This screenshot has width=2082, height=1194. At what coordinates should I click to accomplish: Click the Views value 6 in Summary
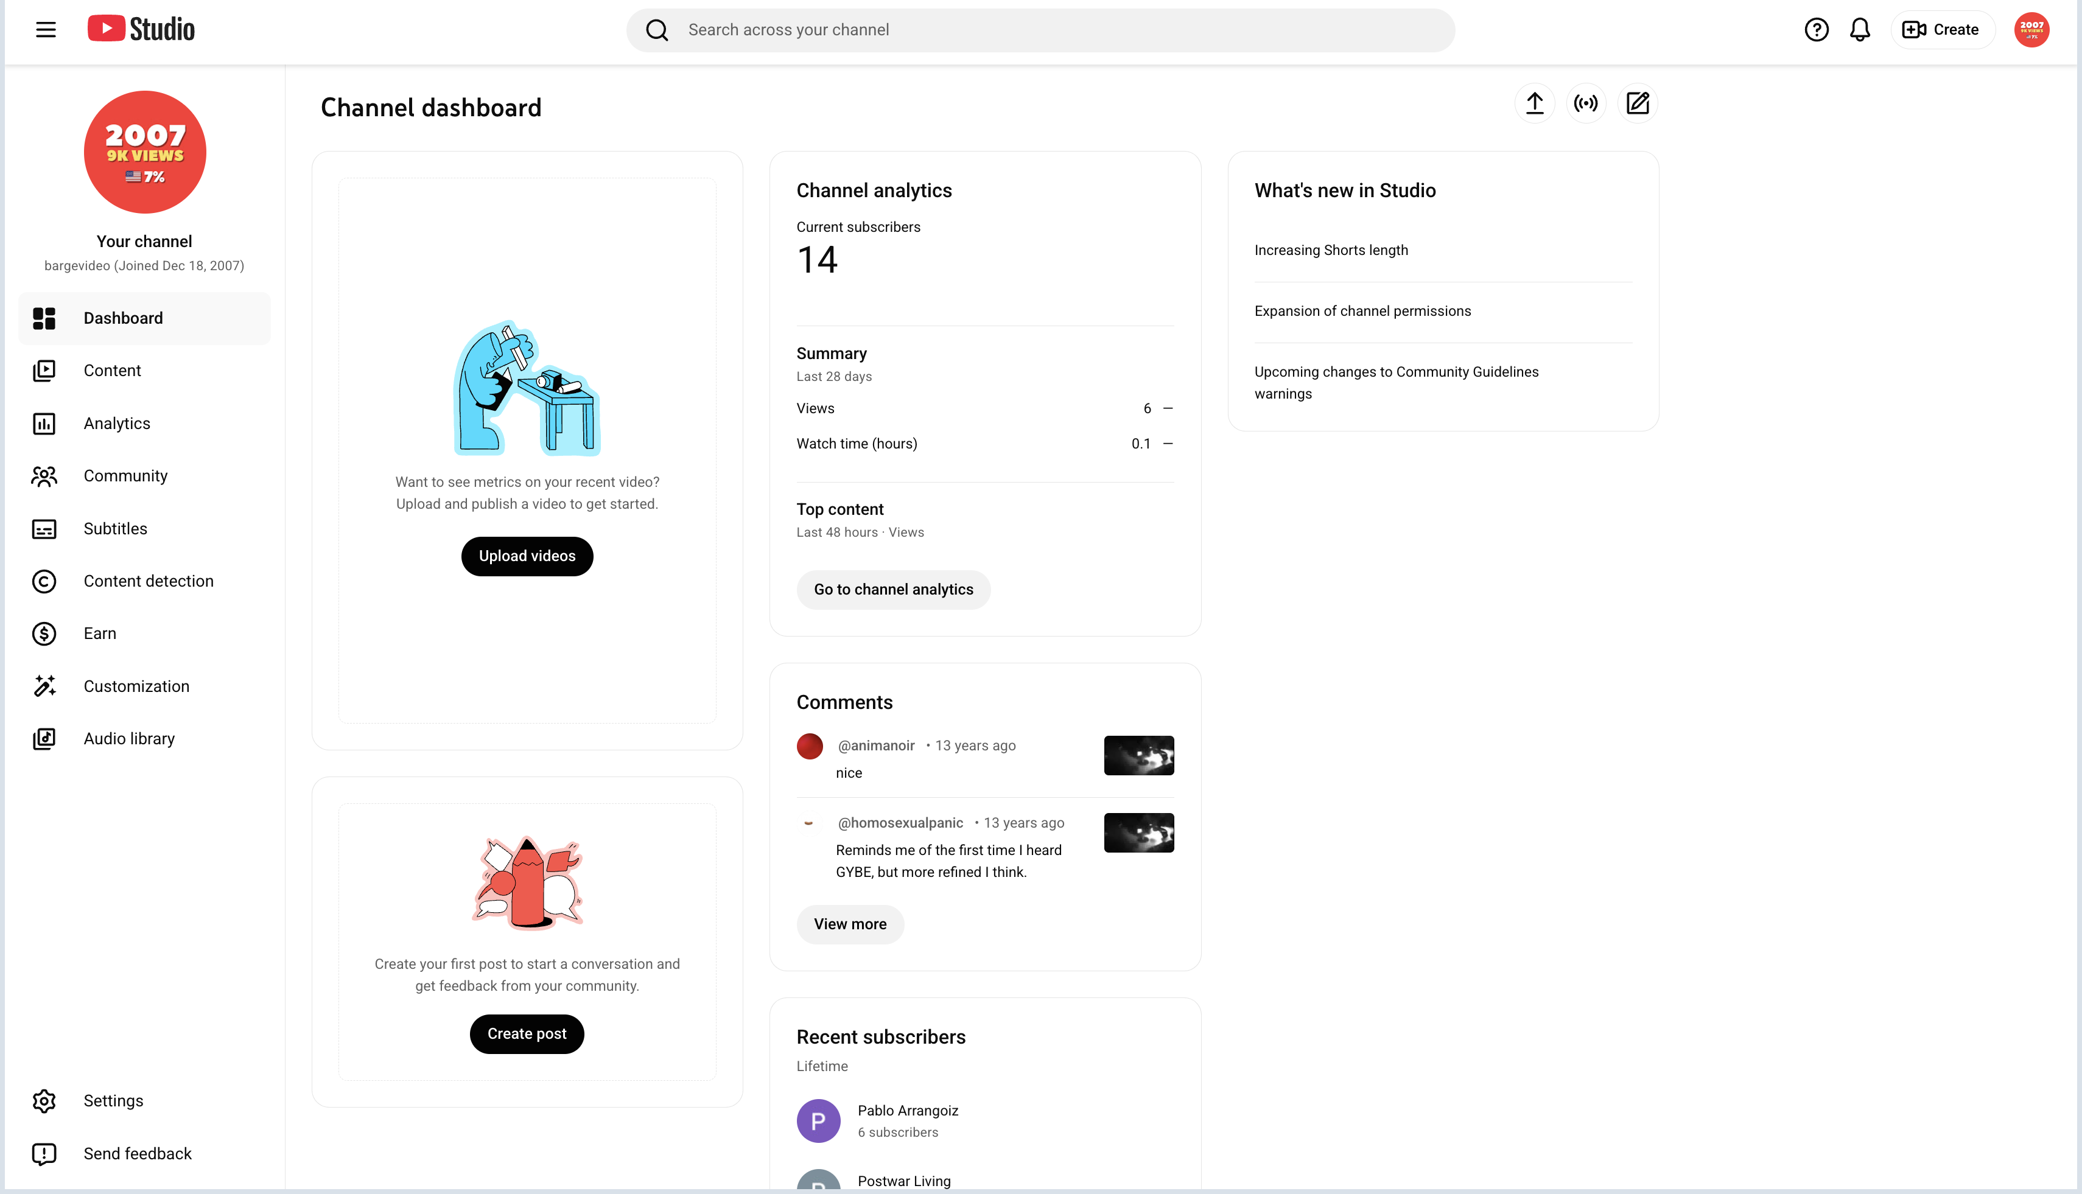click(1147, 408)
